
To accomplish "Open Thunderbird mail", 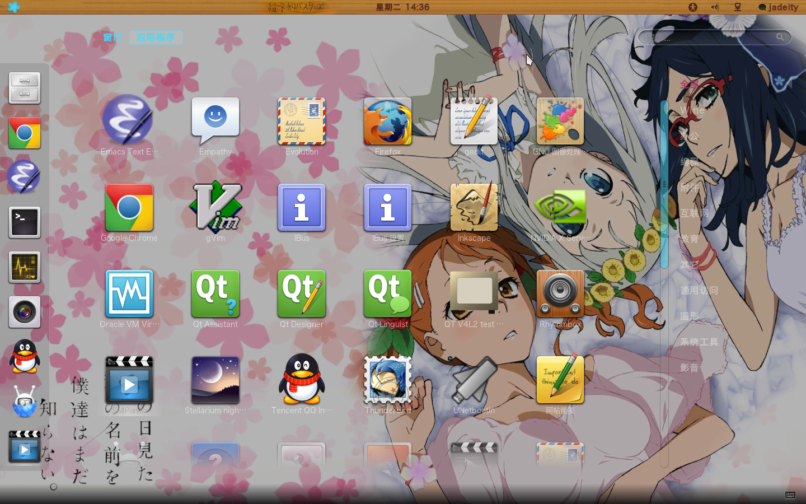I will [388, 384].
